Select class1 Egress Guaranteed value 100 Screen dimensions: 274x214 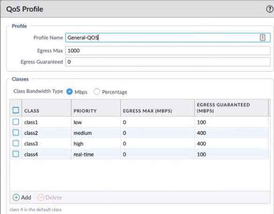click(201, 122)
